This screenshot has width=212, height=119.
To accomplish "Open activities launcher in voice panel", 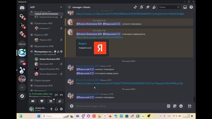I will pyautogui.click(x=51, y=101).
